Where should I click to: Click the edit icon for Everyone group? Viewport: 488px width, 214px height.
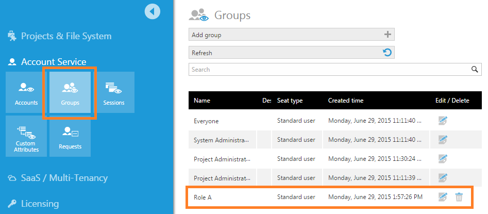[443, 121]
